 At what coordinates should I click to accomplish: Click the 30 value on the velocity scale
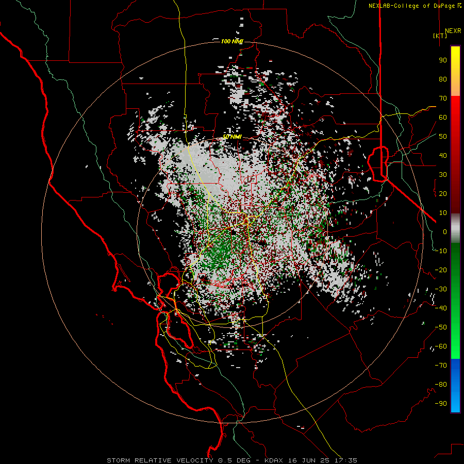click(443, 175)
